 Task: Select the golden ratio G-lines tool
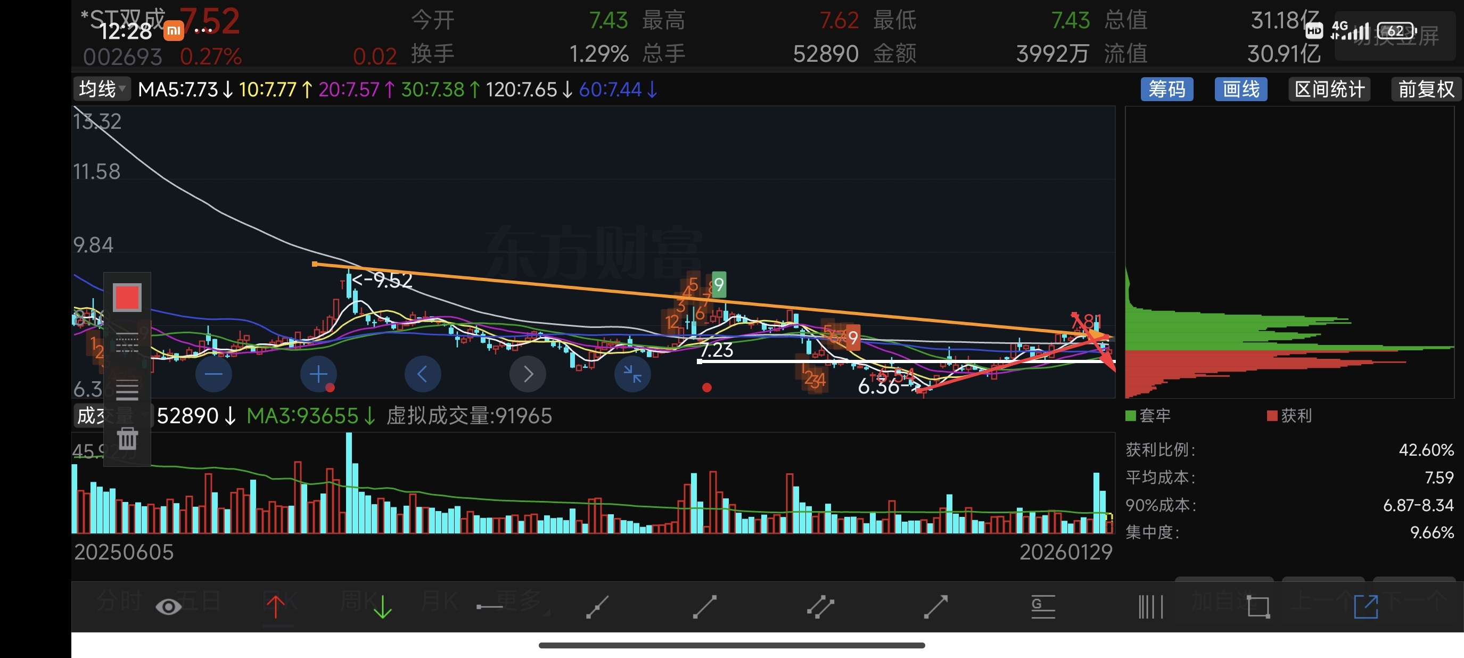click(x=1043, y=607)
